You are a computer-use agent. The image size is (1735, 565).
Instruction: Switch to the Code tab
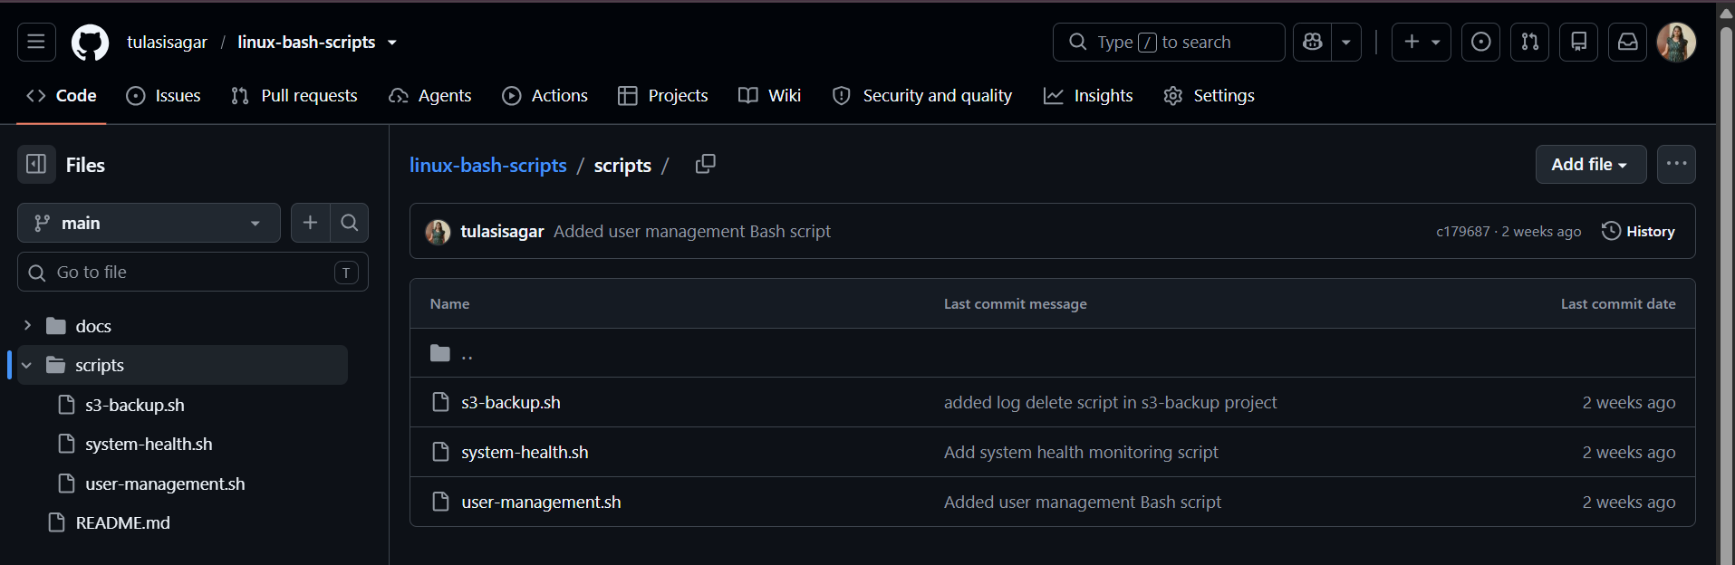point(62,96)
